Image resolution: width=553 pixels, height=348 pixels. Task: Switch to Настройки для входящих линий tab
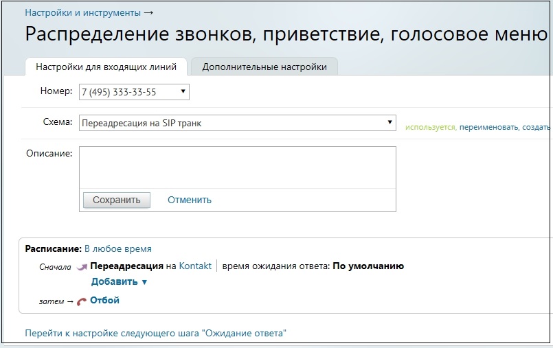pyautogui.click(x=106, y=67)
